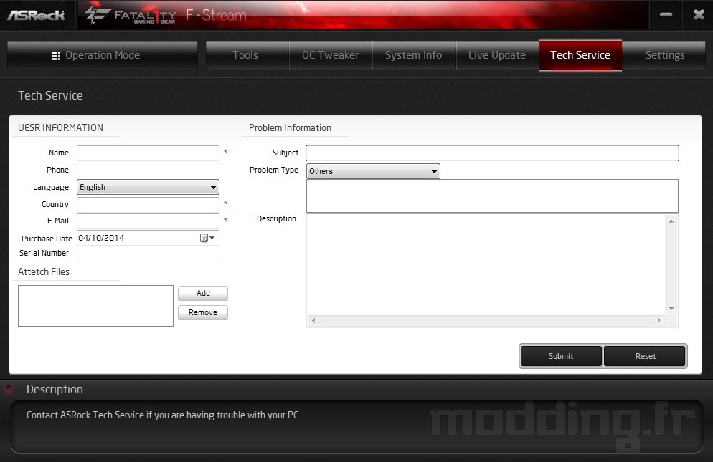Click the Description scroll up arrow

[x=671, y=221]
